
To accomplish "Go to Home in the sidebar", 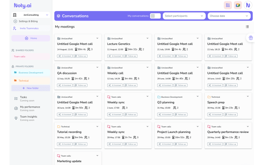I will click(31, 38).
